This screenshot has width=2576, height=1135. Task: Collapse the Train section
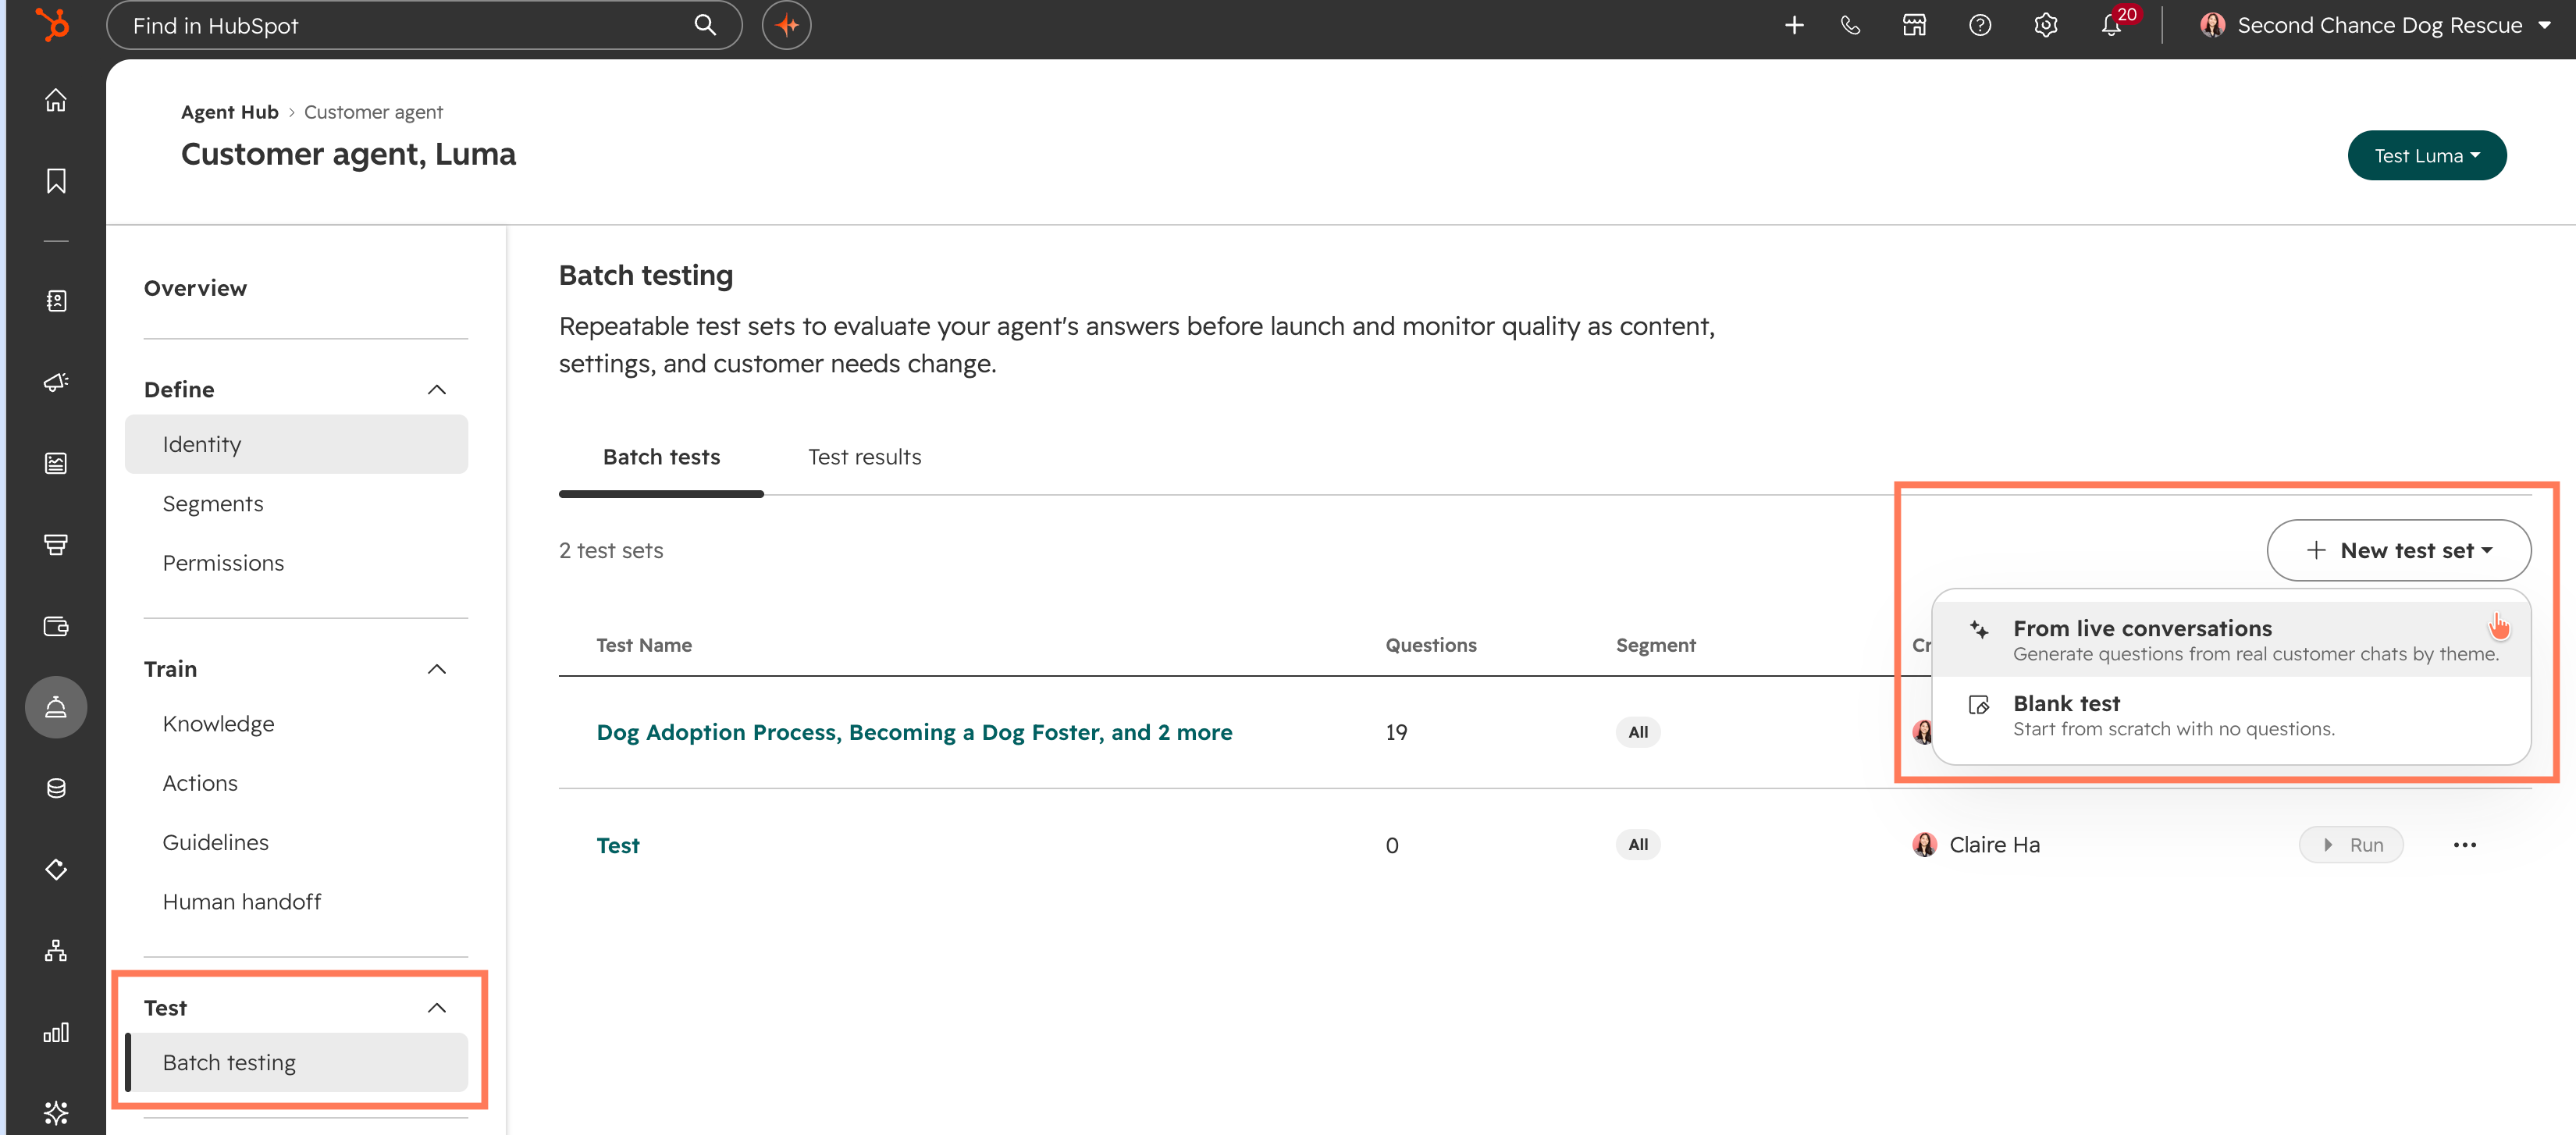click(436, 669)
